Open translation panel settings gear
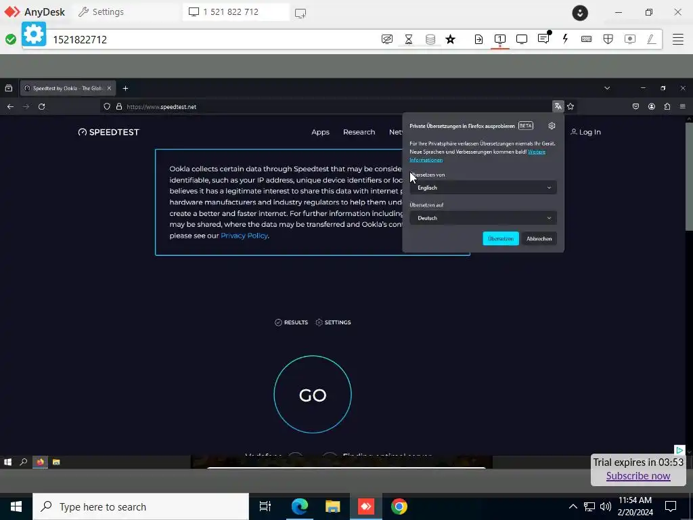Viewport: 693px width, 520px height. (x=552, y=126)
